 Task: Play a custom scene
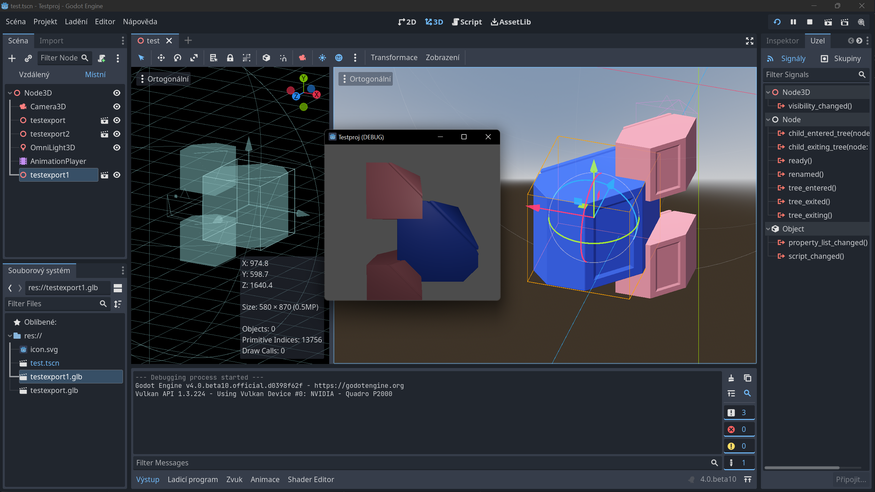[x=844, y=22]
